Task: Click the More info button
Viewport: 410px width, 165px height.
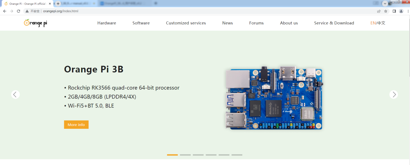Action: click(76, 124)
